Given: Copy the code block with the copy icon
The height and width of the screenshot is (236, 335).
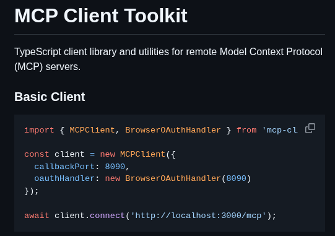Looking at the screenshot, I should 310,128.
